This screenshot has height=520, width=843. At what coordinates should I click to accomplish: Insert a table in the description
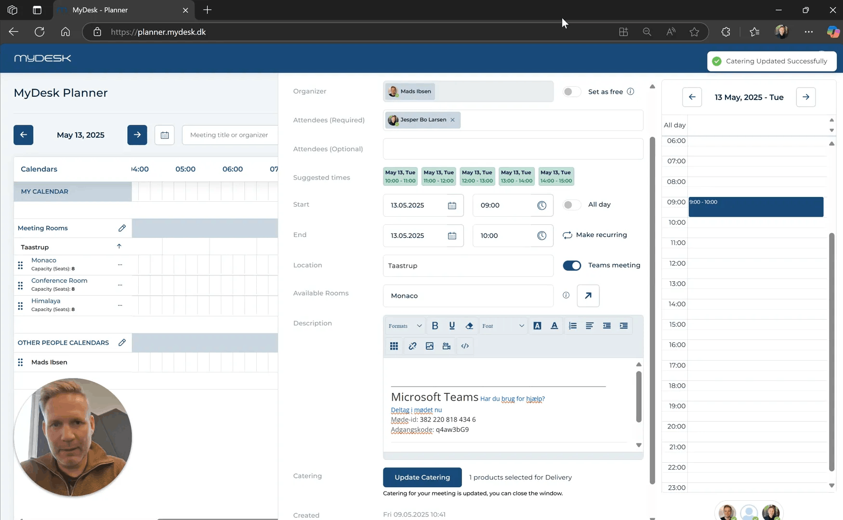[394, 346]
